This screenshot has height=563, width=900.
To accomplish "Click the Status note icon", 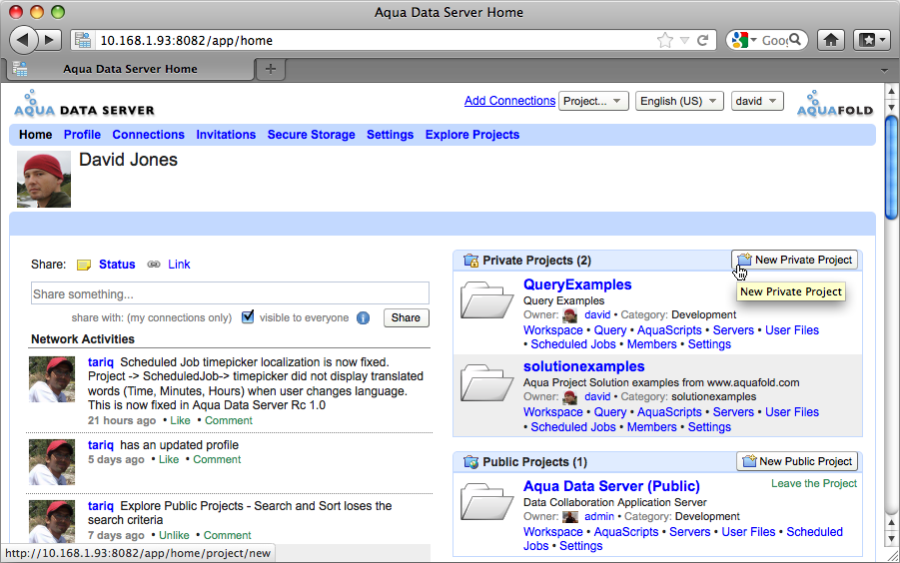I will click(x=84, y=265).
